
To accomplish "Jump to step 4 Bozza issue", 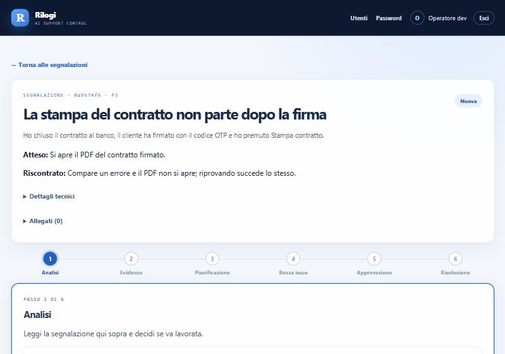I will [293, 259].
